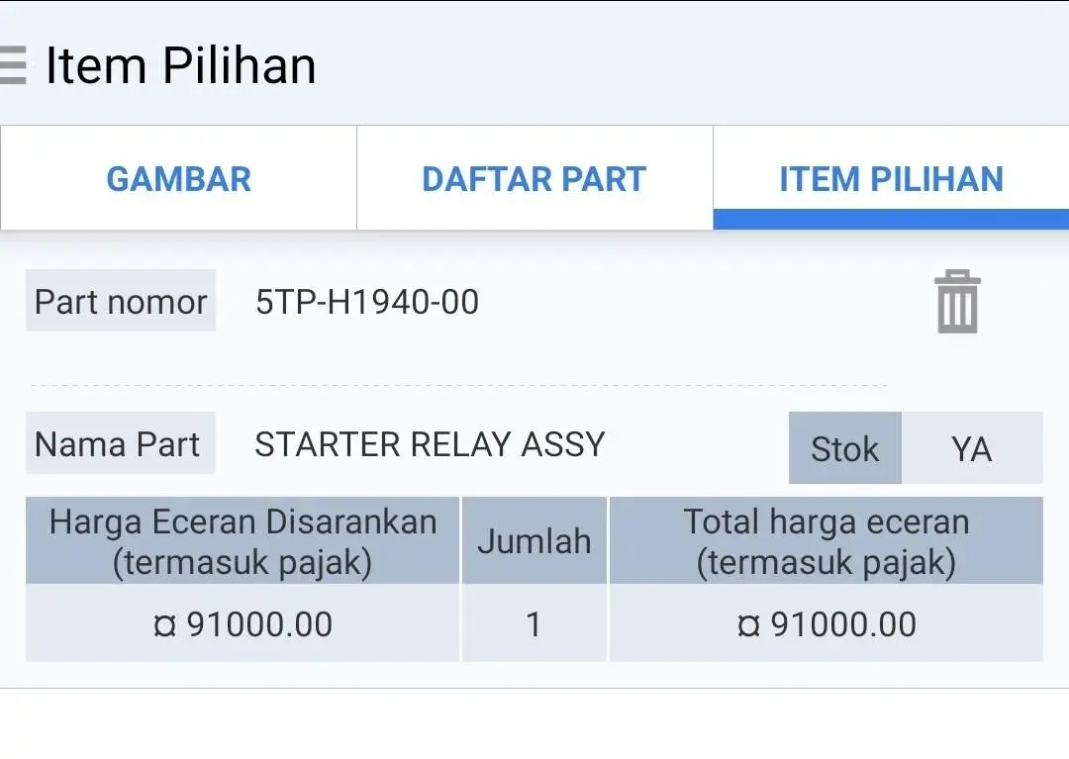This screenshot has width=1069, height=759.
Task: Click the Harga Eceran Disarankan header
Action: point(243,541)
